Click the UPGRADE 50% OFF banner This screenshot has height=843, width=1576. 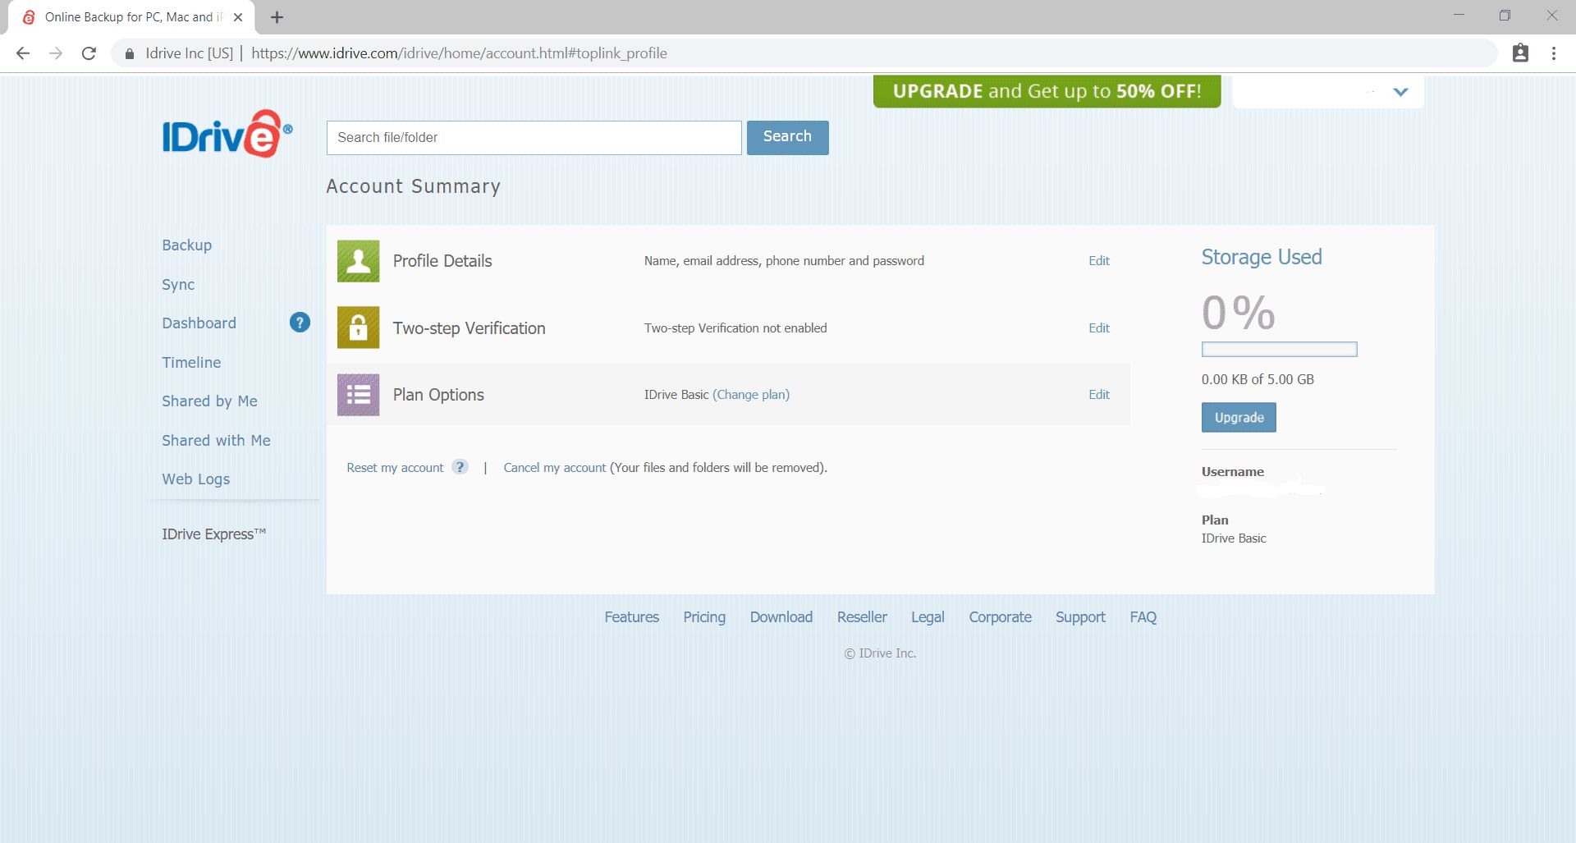click(1047, 91)
